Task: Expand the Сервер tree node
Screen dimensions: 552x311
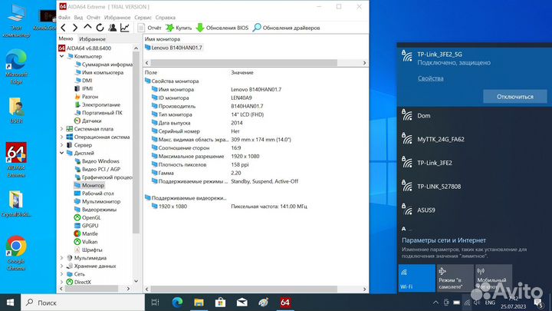Action: [62, 145]
